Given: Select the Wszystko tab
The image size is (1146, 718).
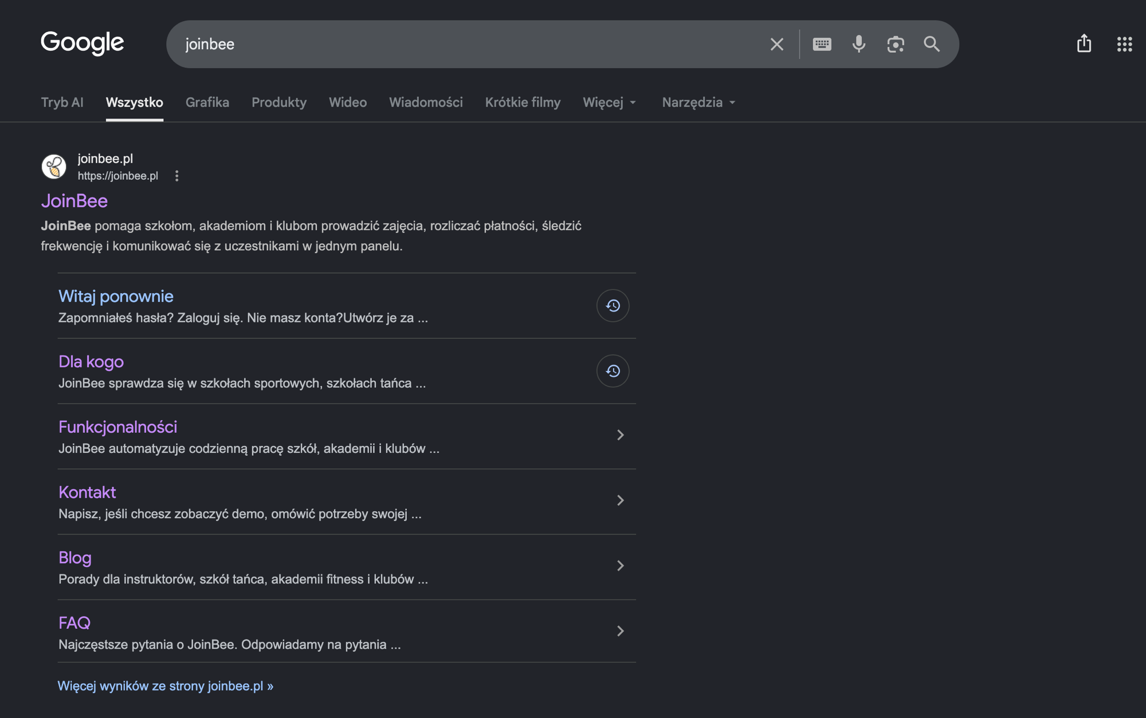Looking at the screenshot, I should click(134, 102).
